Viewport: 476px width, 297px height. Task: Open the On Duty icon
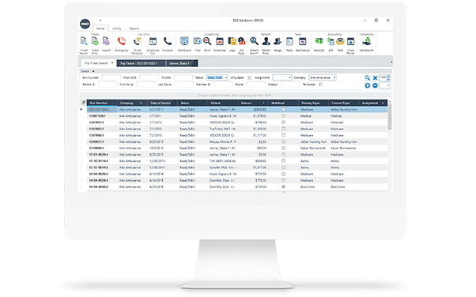[x=241, y=46]
